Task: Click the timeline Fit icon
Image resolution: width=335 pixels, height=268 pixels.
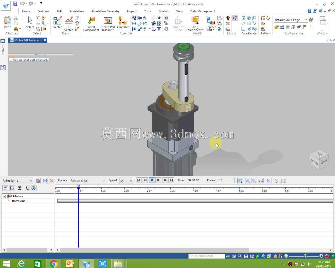Action: [x=261, y=181]
